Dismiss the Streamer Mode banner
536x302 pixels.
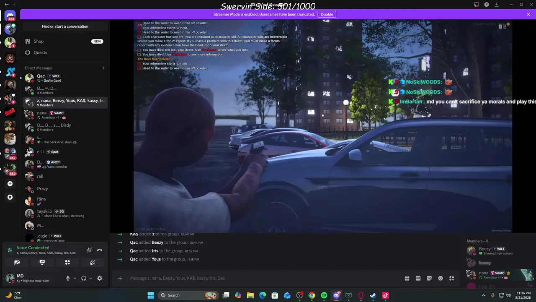(x=528, y=14)
